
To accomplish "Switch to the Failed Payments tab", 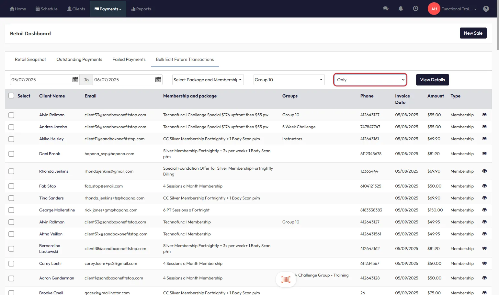I will [x=129, y=60].
